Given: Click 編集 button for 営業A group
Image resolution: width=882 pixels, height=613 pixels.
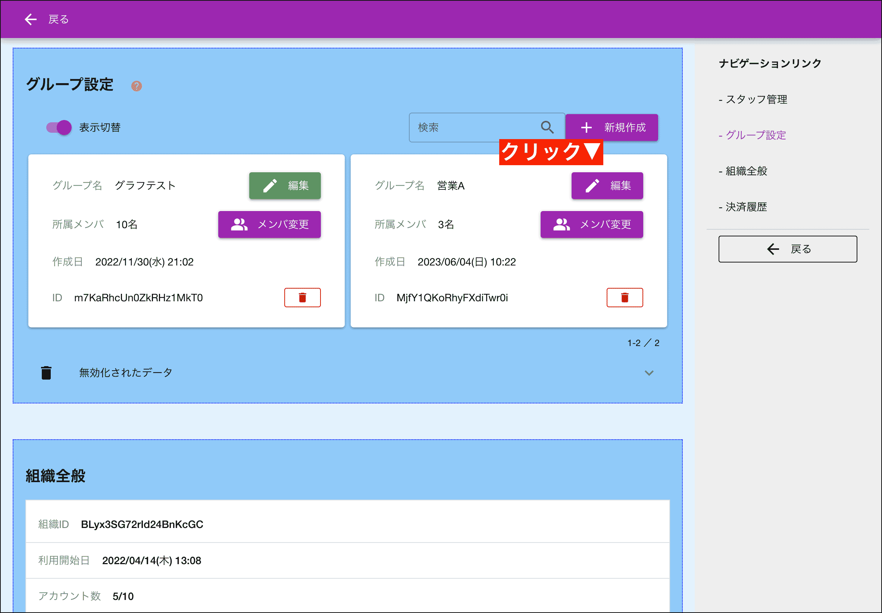Looking at the screenshot, I should tap(607, 186).
